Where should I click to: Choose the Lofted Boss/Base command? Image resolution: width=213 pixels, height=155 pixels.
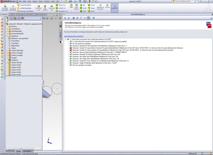[x=24, y=8]
